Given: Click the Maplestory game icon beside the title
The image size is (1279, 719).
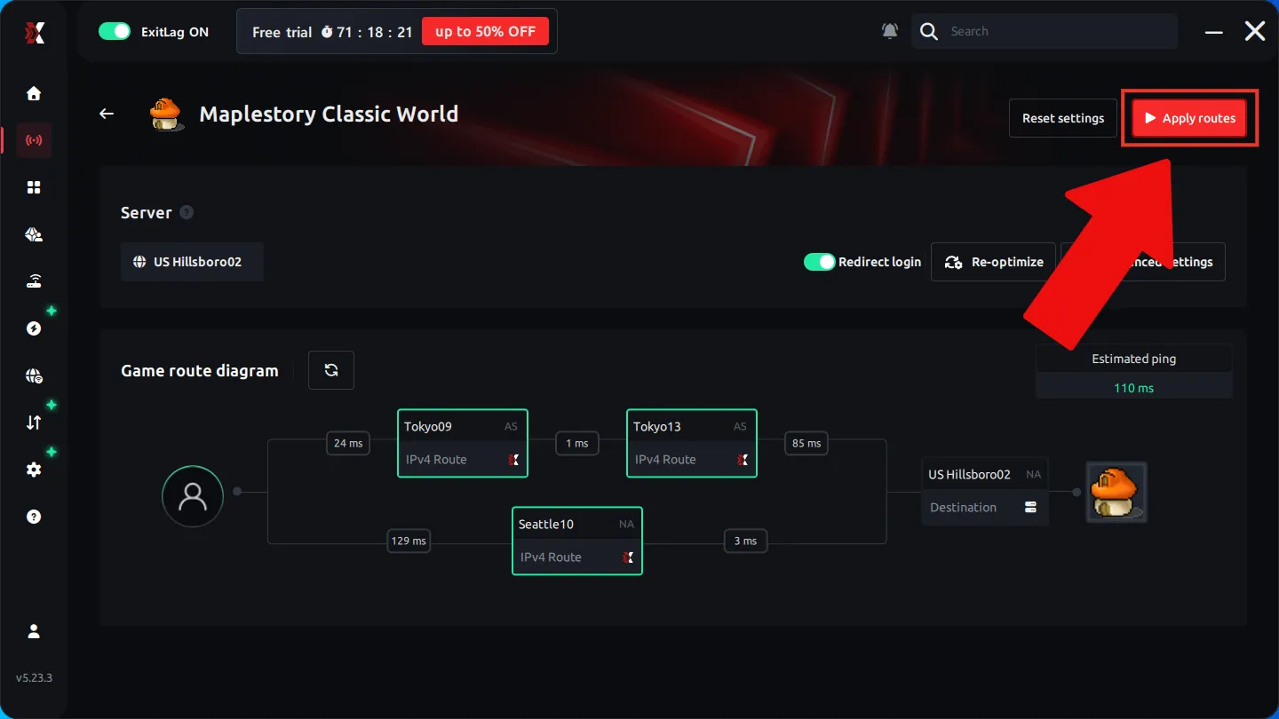Looking at the screenshot, I should tap(166, 114).
